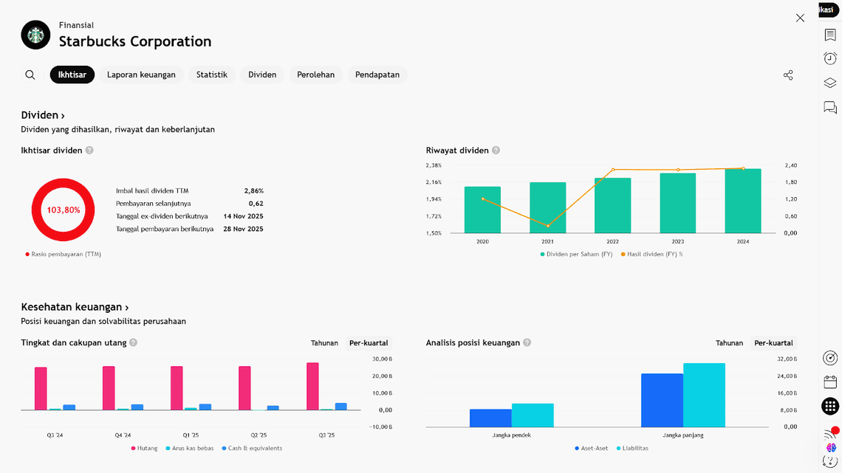Screen dimensions: 842x473
Task: Click the share icon
Action: (x=788, y=75)
